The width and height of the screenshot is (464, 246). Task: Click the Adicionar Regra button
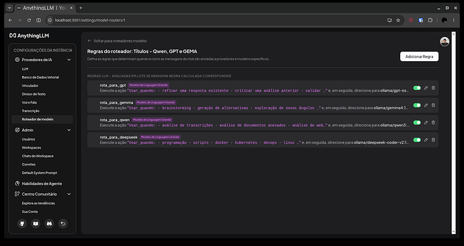419,56
